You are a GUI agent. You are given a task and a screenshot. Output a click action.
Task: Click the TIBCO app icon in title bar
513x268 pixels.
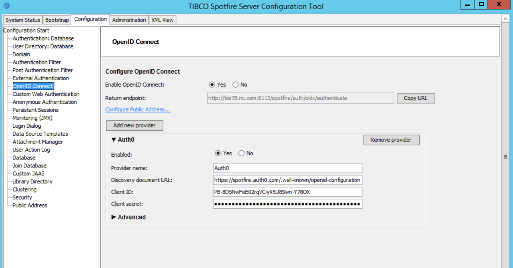(7, 6)
